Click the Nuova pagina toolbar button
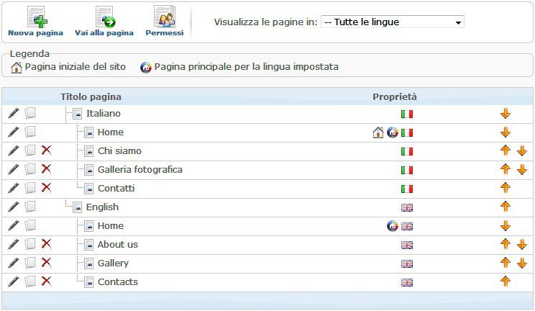The height and width of the screenshot is (311, 535). click(x=35, y=22)
